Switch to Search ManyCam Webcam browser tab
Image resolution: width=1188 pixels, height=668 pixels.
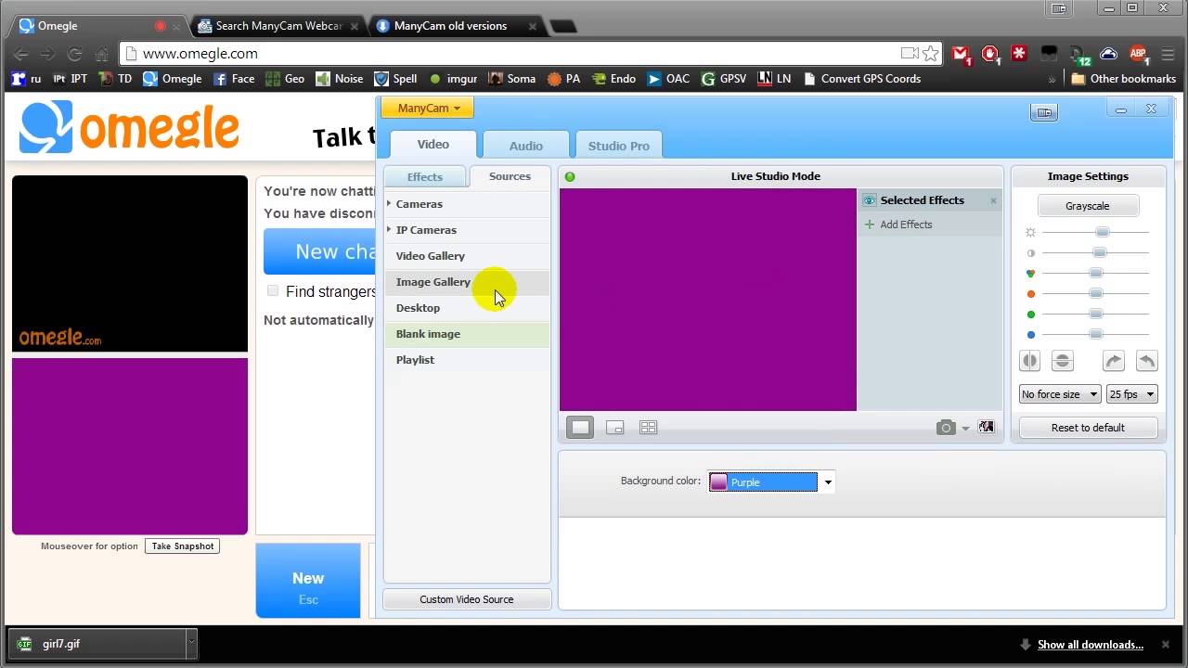[278, 26]
